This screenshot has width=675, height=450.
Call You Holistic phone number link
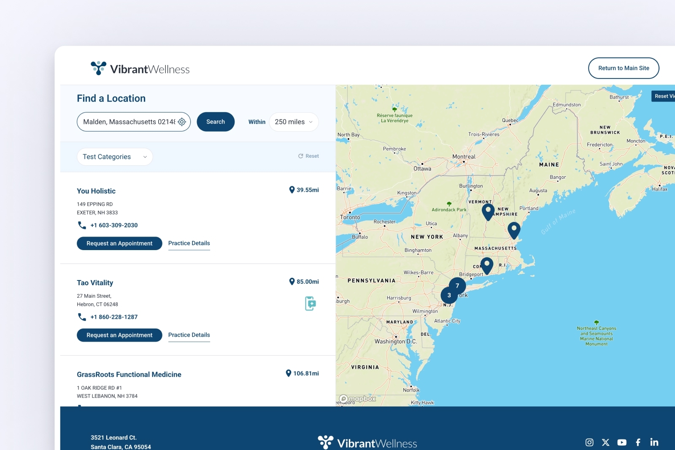114,225
